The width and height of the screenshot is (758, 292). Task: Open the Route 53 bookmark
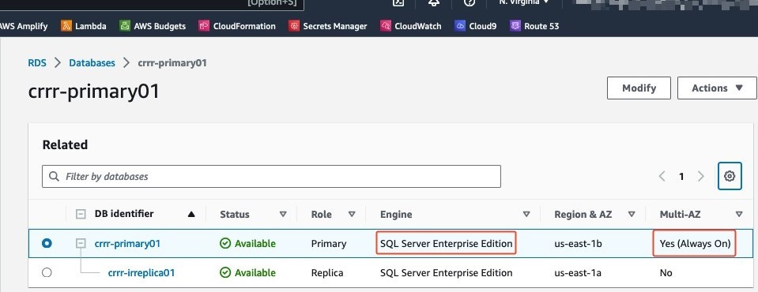(534, 26)
